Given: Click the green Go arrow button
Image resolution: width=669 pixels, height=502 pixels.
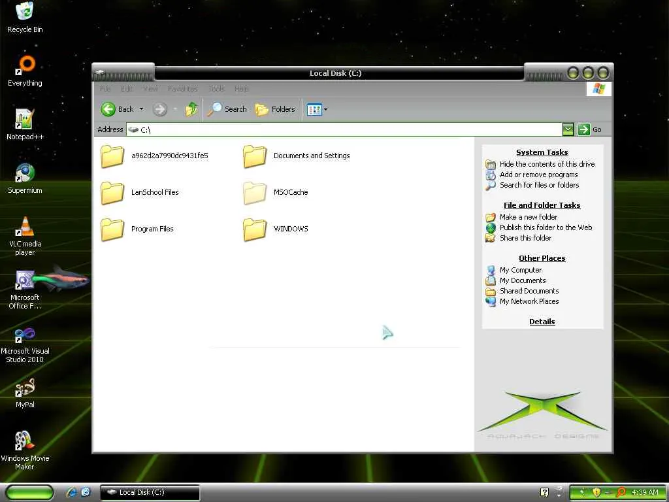Looking at the screenshot, I should point(583,129).
